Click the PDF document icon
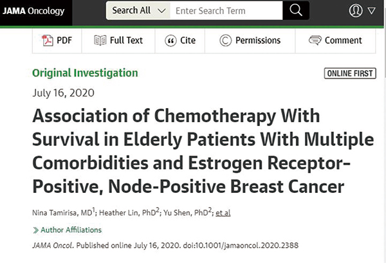The width and height of the screenshot is (386, 263). point(47,41)
